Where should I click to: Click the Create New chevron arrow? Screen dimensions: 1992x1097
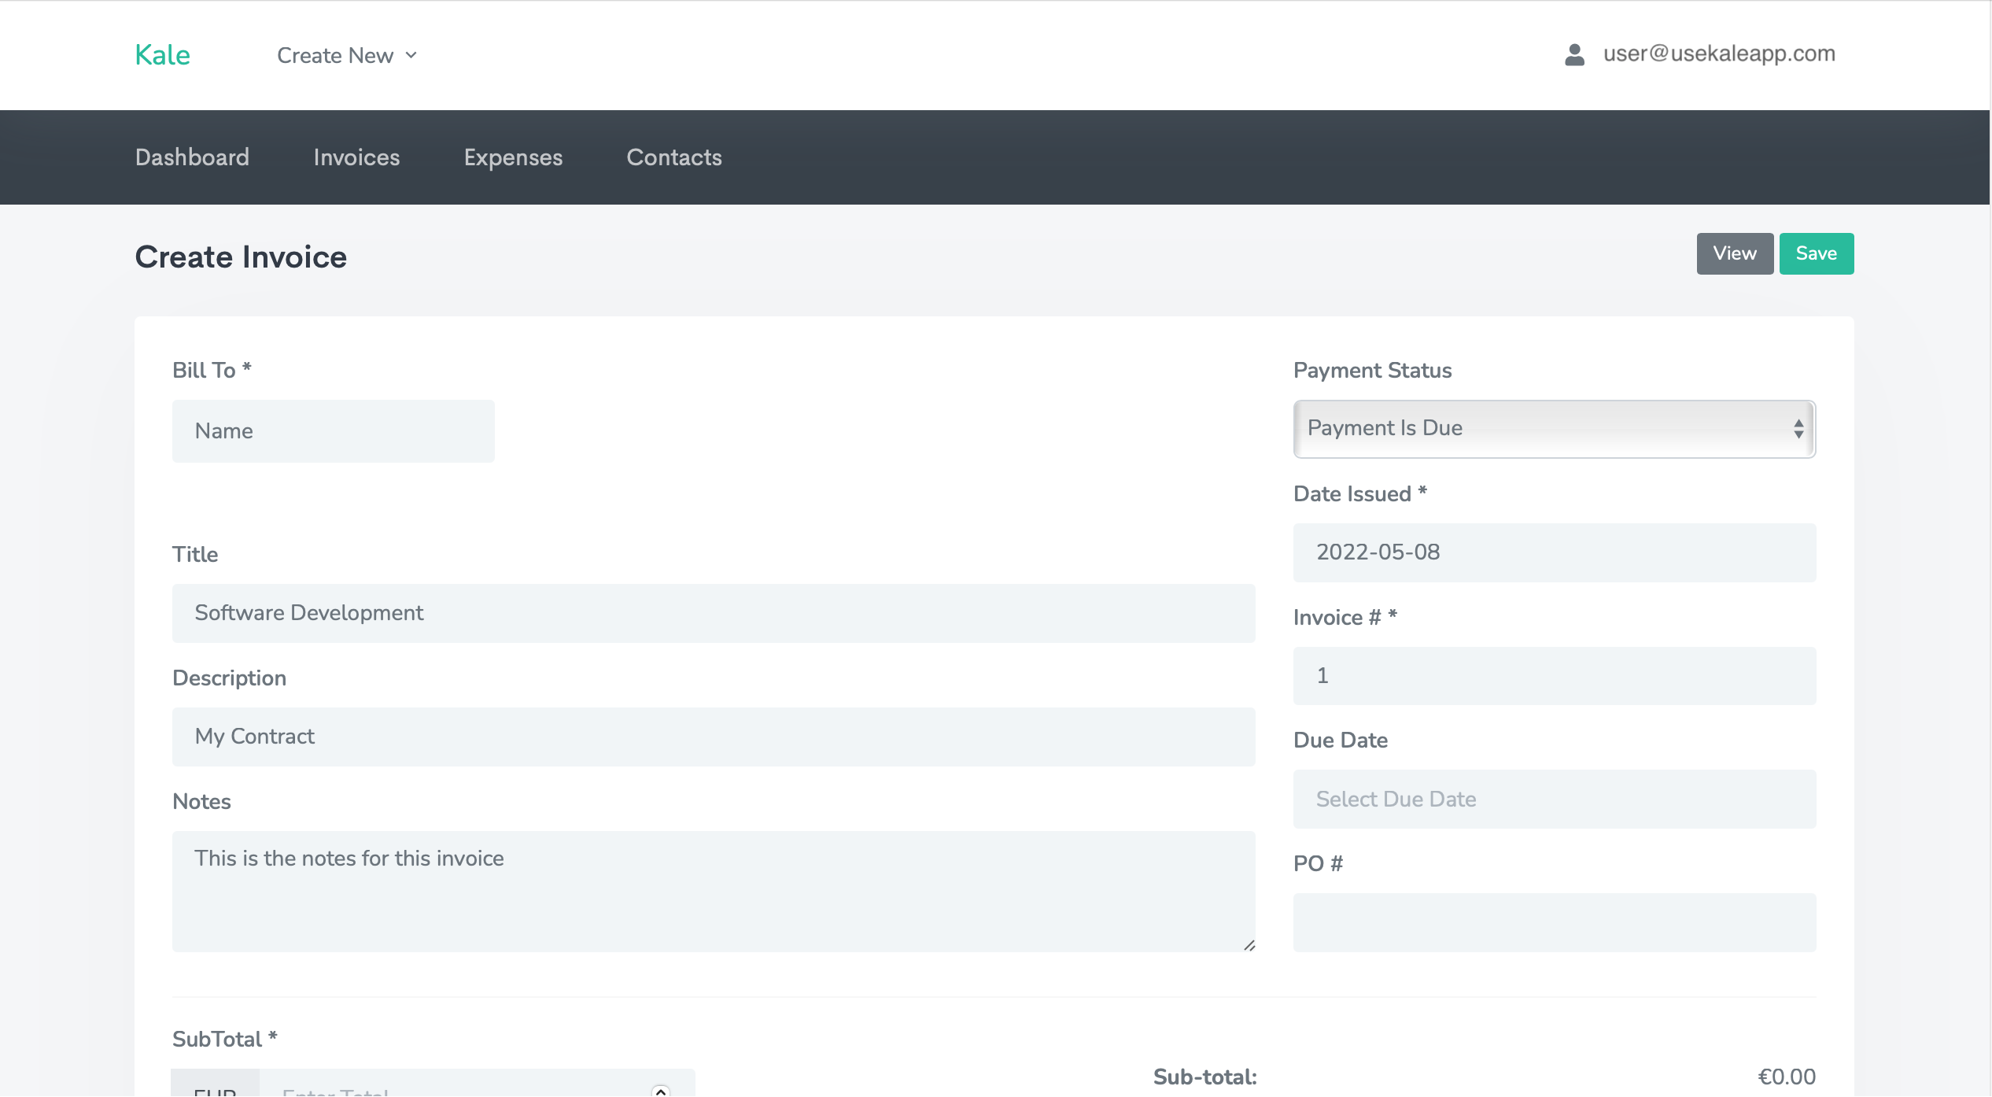(411, 55)
